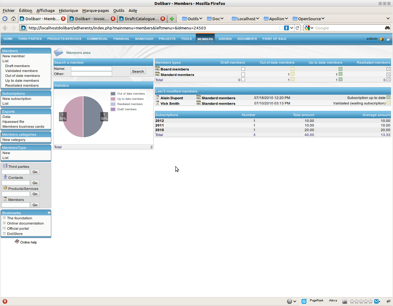Open a new tab with the green plus

click(172, 19)
